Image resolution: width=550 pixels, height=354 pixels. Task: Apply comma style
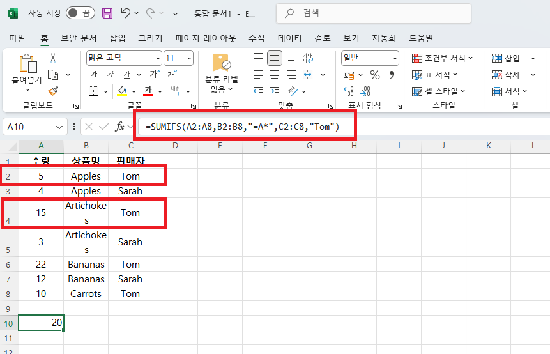392,75
